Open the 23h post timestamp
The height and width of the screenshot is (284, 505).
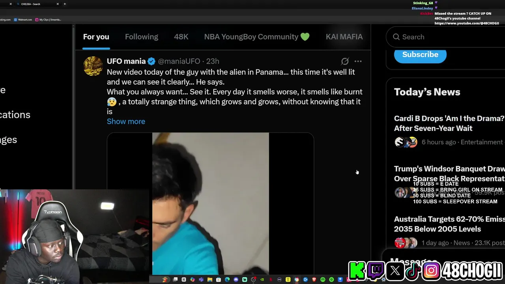pyautogui.click(x=213, y=61)
